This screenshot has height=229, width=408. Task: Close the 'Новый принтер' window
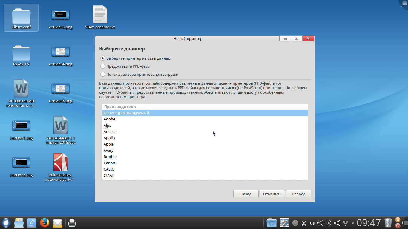[x=308, y=38]
